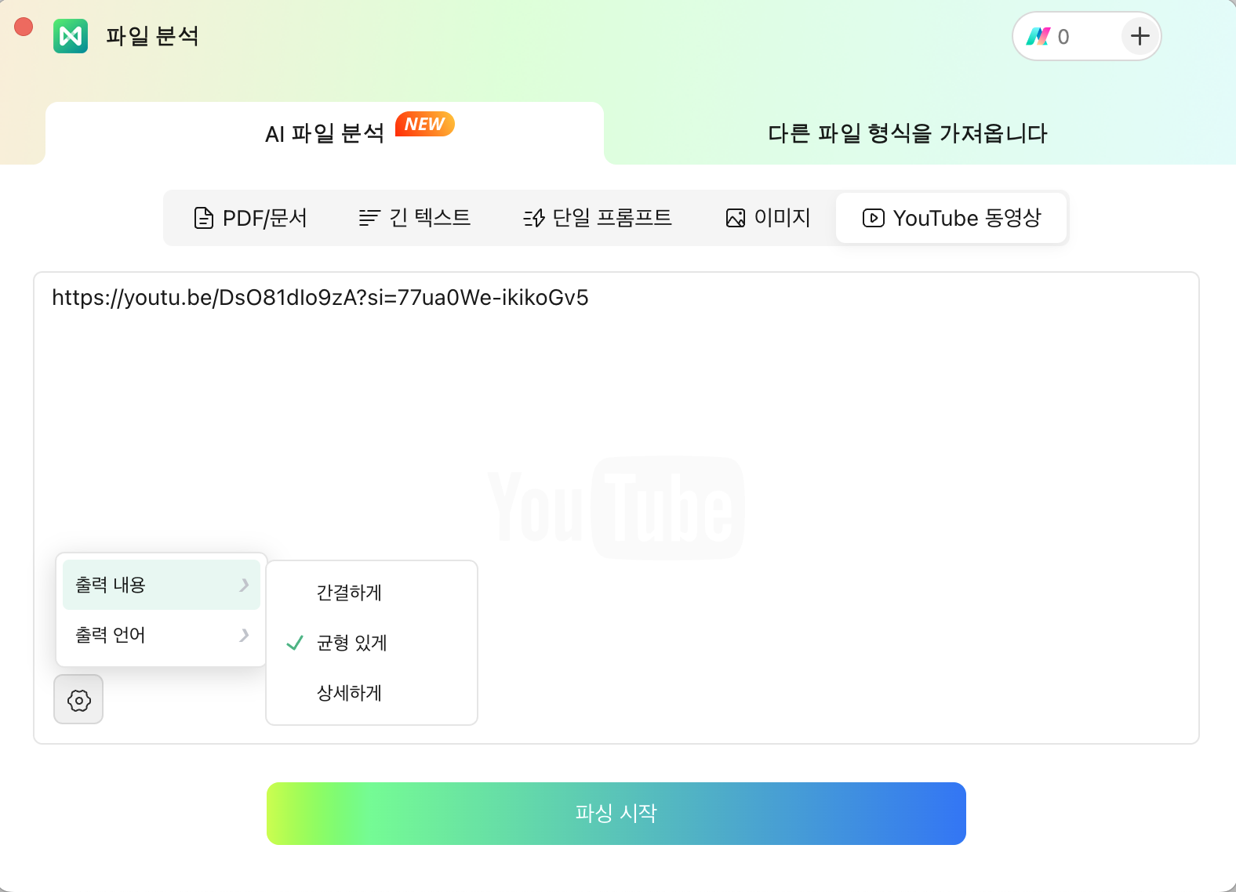This screenshot has width=1236, height=892.
Task: Click the 파싱 시작 button
Action: coord(616,814)
